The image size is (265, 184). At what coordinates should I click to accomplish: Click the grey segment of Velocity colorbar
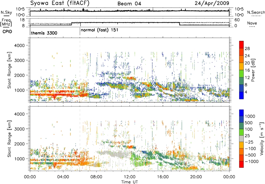click(x=241, y=138)
